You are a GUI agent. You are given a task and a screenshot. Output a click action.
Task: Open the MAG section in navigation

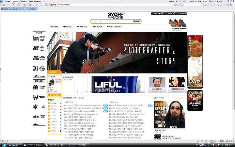click(x=67, y=26)
